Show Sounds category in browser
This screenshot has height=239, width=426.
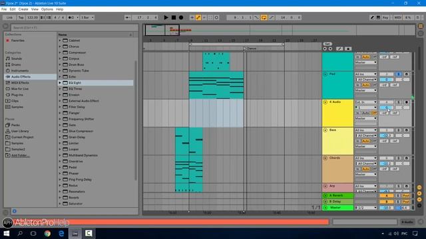click(x=16, y=58)
